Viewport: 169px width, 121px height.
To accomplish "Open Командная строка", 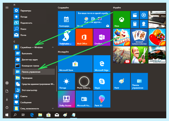I will pyautogui.click(x=34, y=66).
